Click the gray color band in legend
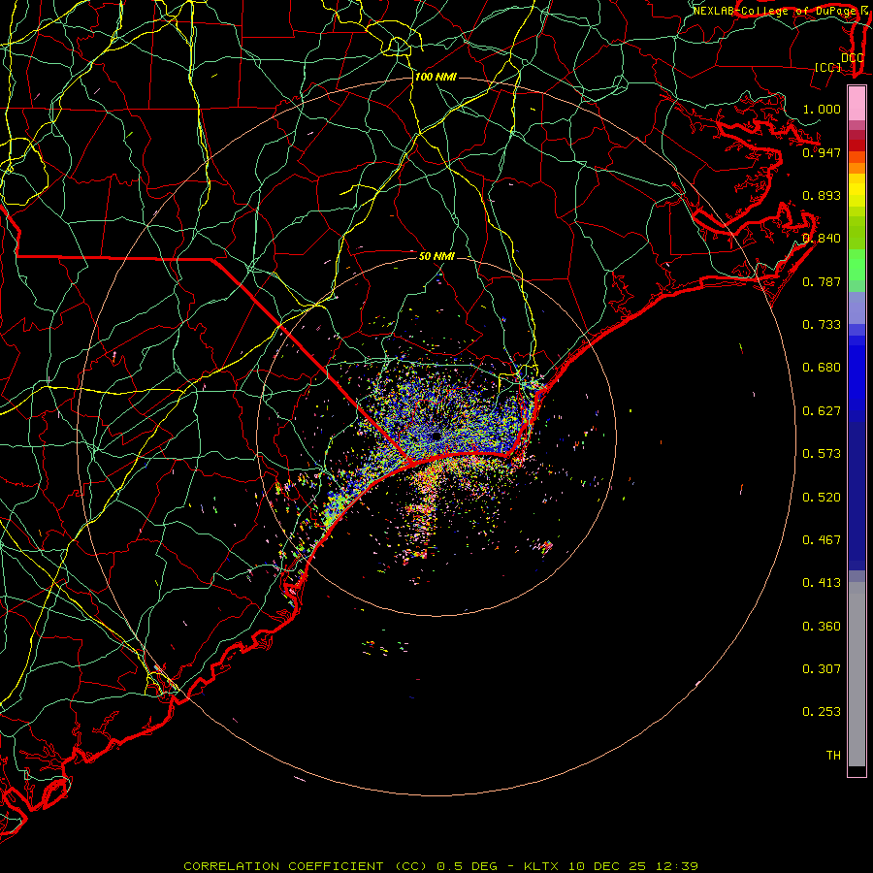The height and width of the screenshot is (873, 873). pos(857,674)
